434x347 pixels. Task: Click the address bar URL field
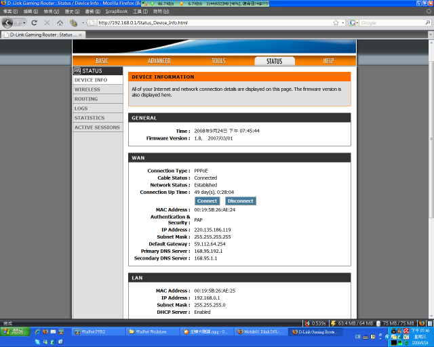coord(214,22)
